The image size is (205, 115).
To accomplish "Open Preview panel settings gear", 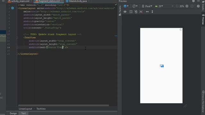I will pyautogui.click(x=193, y=1).
